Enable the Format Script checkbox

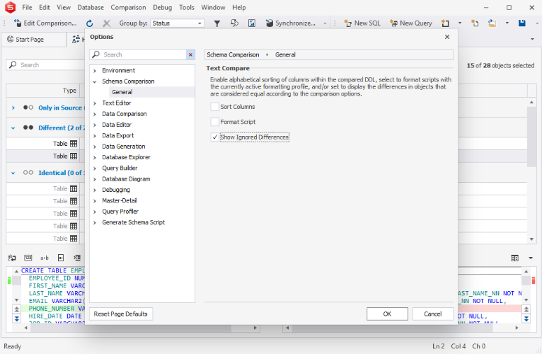[214, 122]
